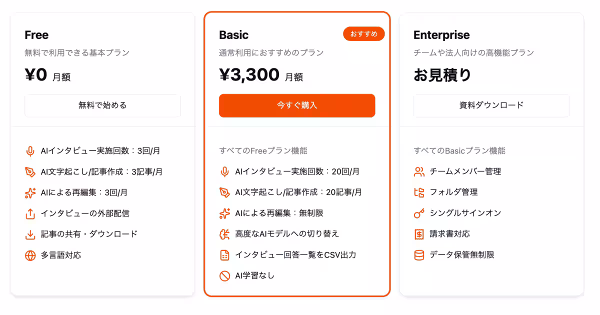Click the prohibition icon beside AI学習なし

pos(224,275)
